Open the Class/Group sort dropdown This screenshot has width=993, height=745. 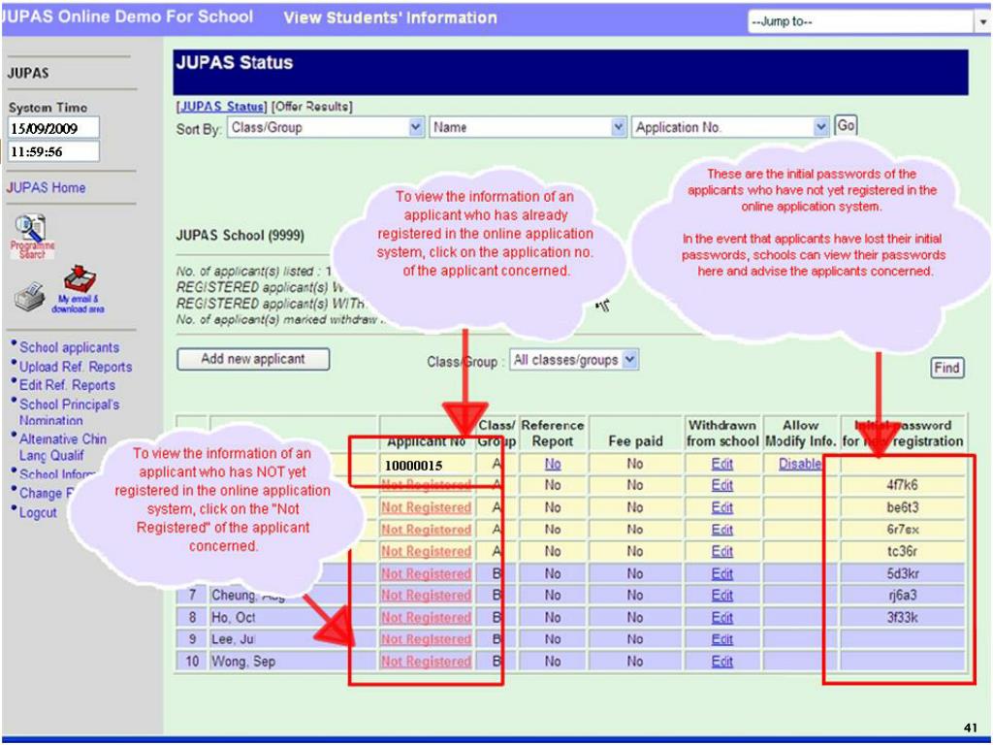[326, 127]
